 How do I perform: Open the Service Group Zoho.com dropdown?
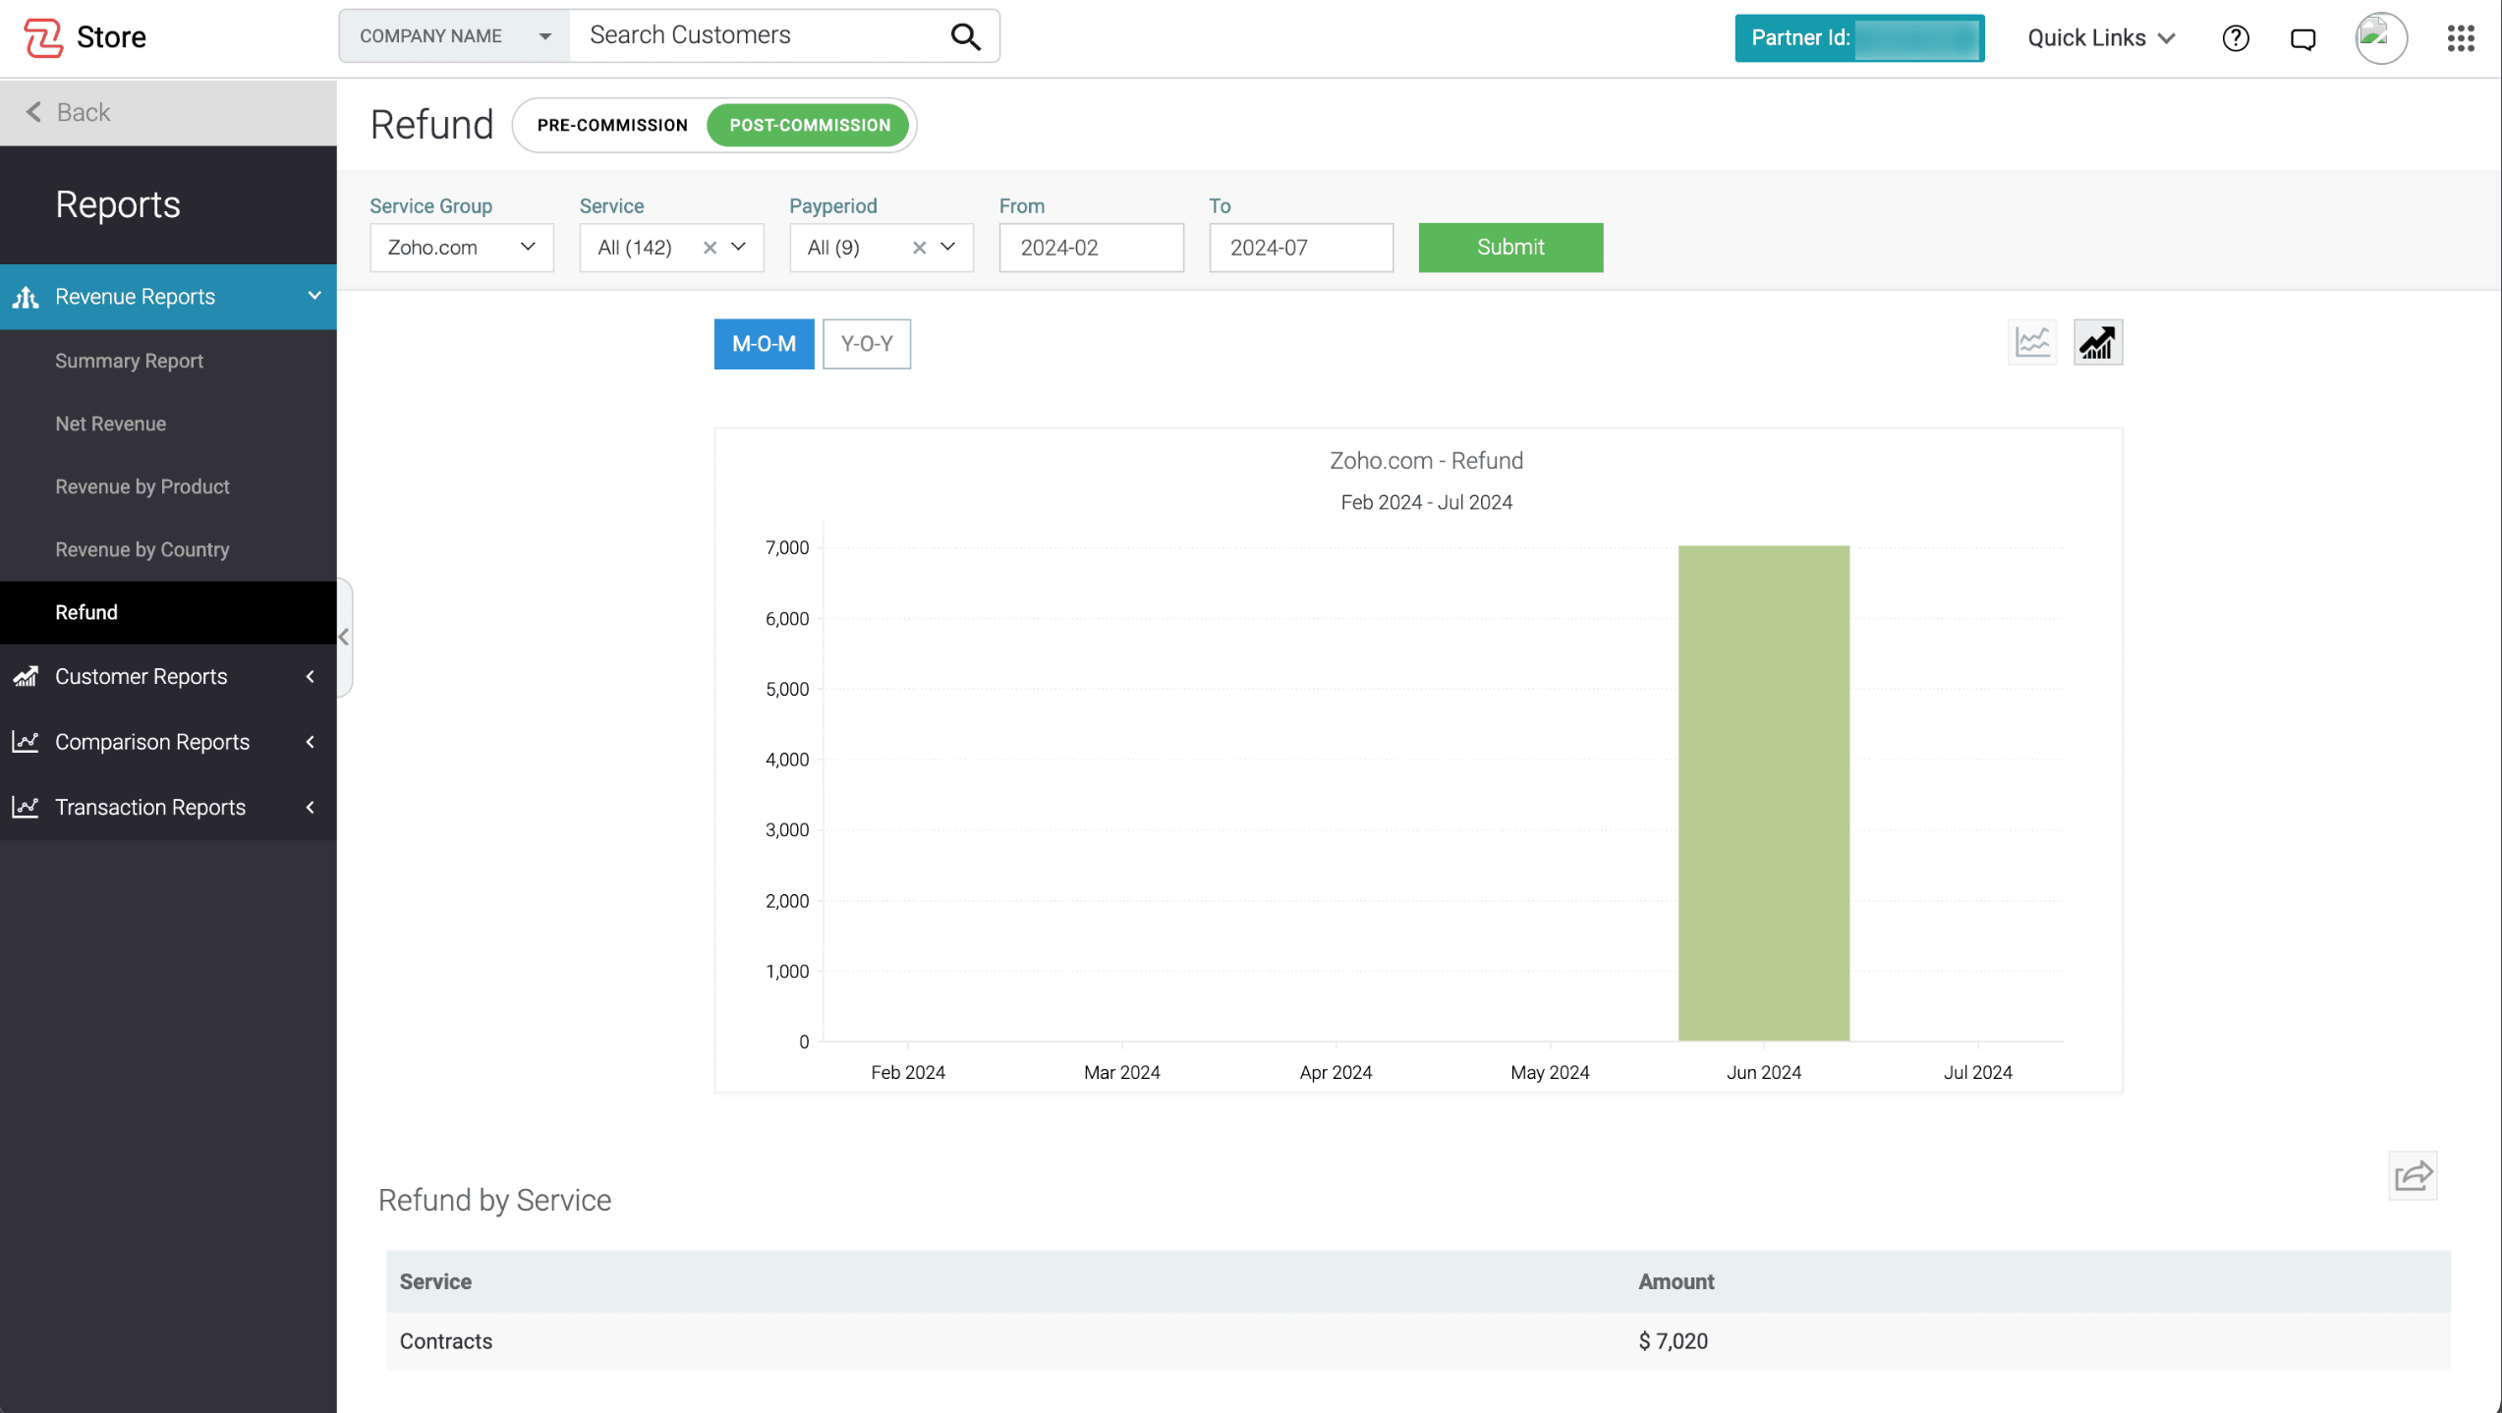point(461,248)
